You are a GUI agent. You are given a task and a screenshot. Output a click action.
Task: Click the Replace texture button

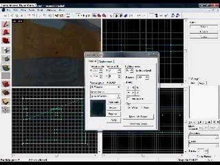[x=114, y=114]
